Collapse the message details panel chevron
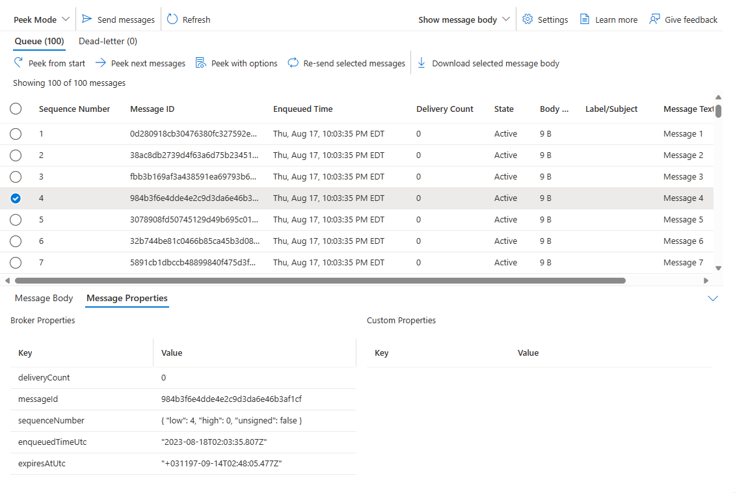This screenshot has height=493, width=735. [x=713, y=299]
